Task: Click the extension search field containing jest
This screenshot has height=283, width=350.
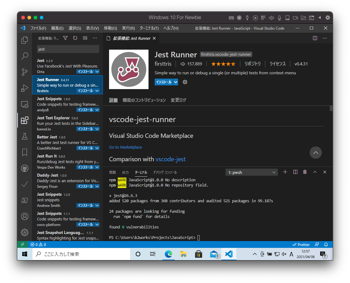Action: point(68,49)
